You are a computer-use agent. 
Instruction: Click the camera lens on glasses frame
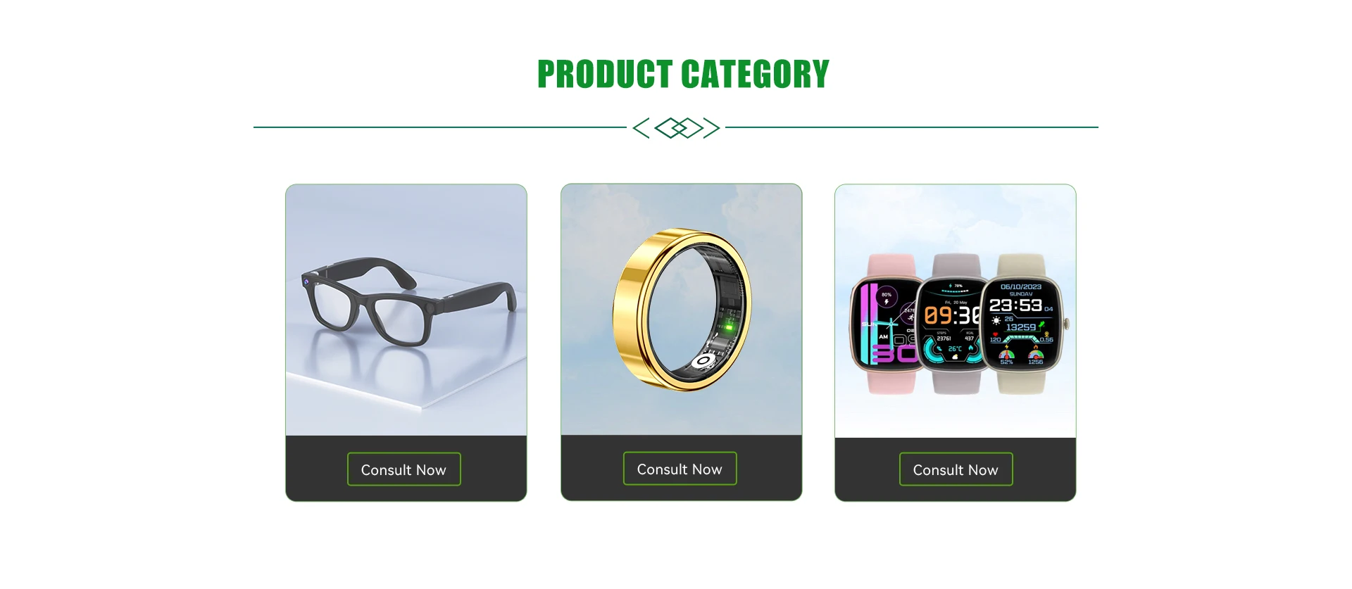[x=306, y=281]
